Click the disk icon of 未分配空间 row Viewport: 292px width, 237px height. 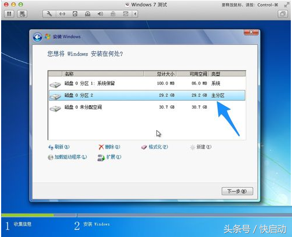click(56, 109)
